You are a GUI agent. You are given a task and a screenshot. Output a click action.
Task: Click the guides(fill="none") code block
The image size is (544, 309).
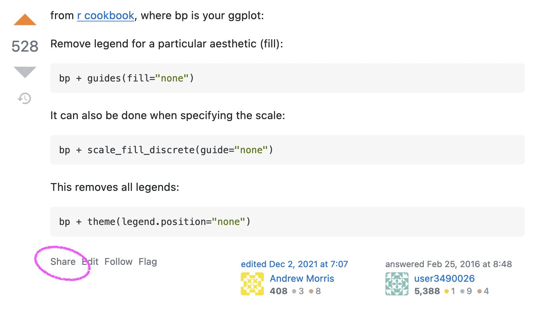pos(287,78)
